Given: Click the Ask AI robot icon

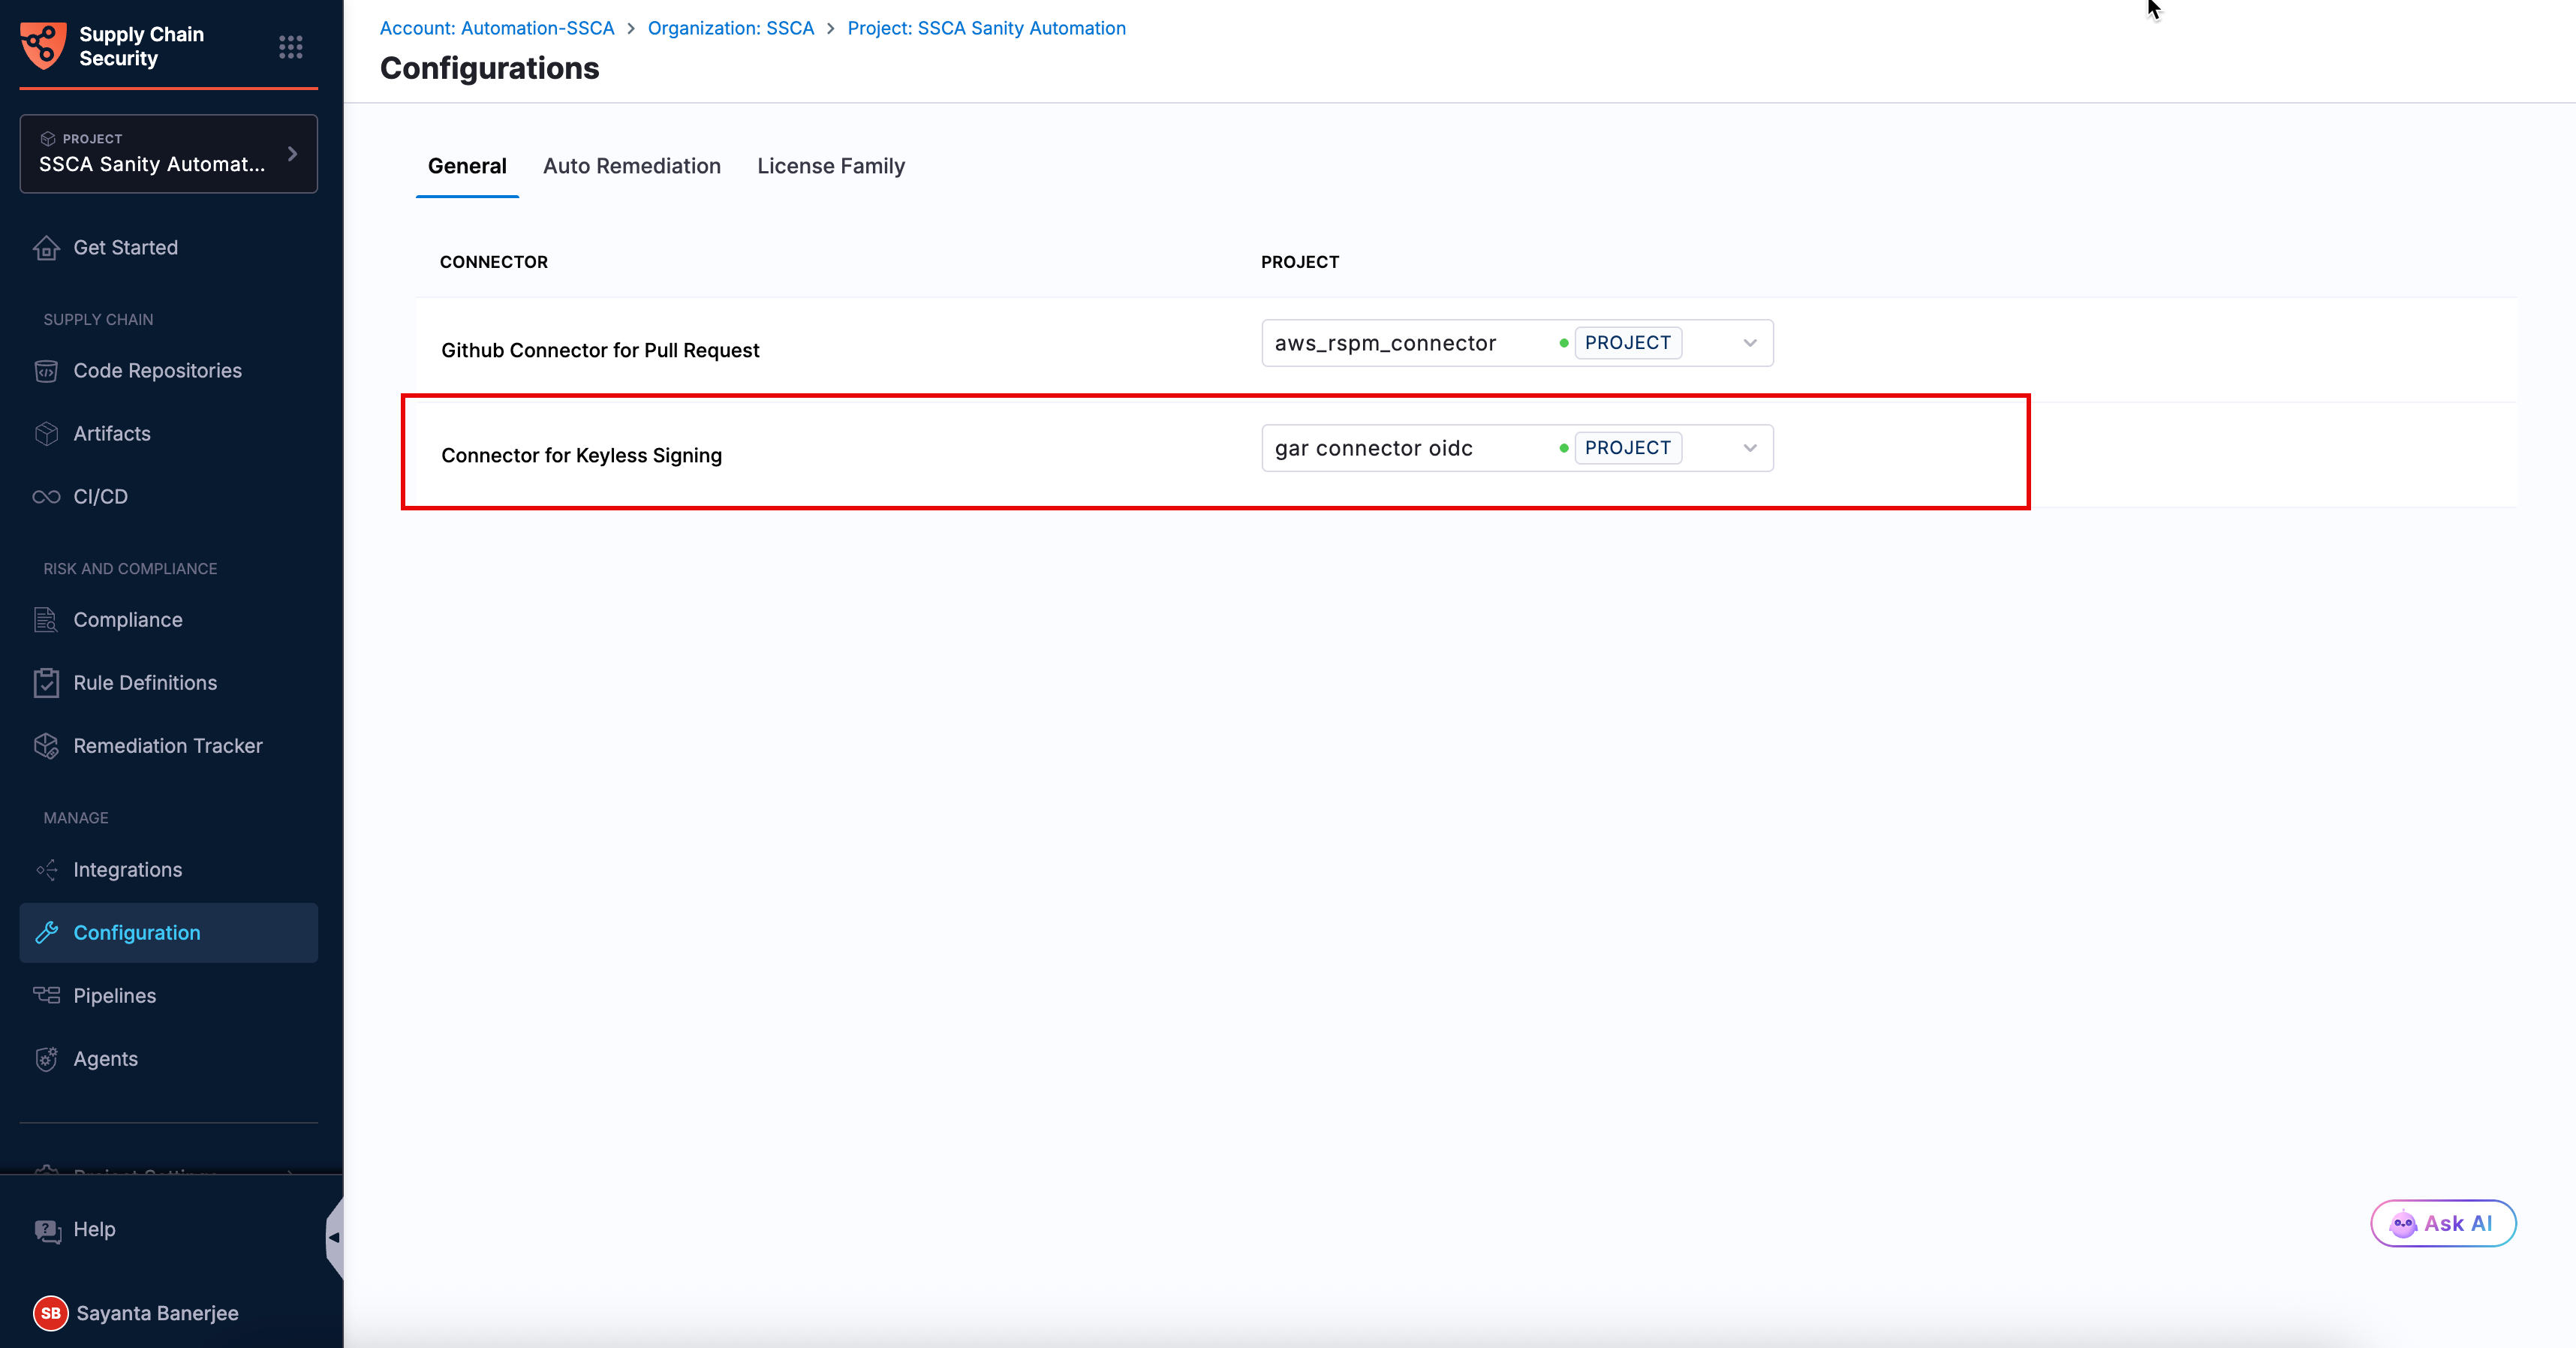Looking at the screenshot, I should click(x=2403, y=1224).
